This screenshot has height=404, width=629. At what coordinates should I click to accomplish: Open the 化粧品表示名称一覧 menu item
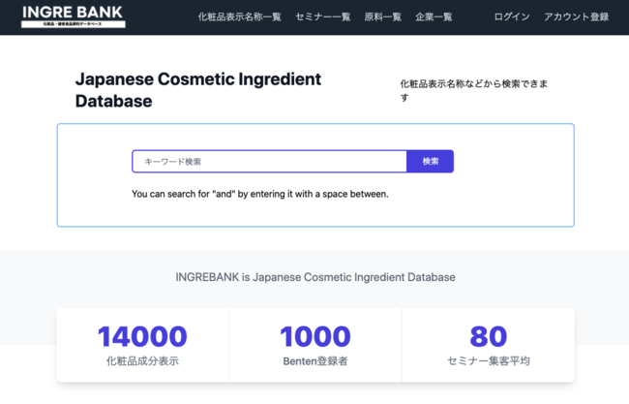[239, 16]
